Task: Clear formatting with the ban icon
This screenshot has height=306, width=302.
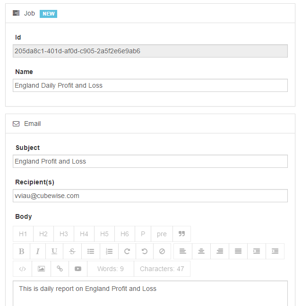Action: coord(162,251)
